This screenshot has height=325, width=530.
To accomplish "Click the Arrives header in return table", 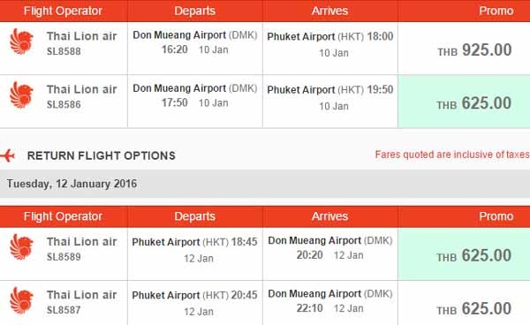I will (x=329, y=216).
